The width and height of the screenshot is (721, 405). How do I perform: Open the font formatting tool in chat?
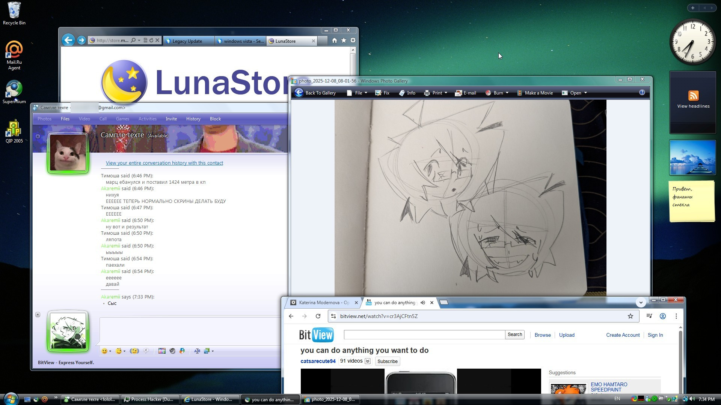click(x=197, y=351)
